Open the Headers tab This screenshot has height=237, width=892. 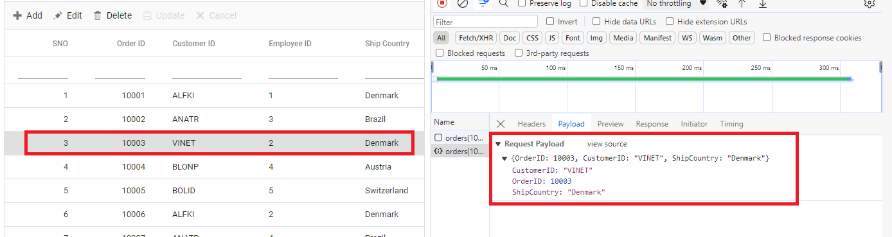(531, 124)
